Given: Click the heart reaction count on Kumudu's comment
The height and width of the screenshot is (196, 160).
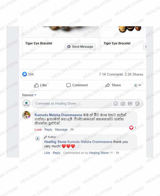Looking at the screenshot, I should pyautogui.click(x=133, y=128).
